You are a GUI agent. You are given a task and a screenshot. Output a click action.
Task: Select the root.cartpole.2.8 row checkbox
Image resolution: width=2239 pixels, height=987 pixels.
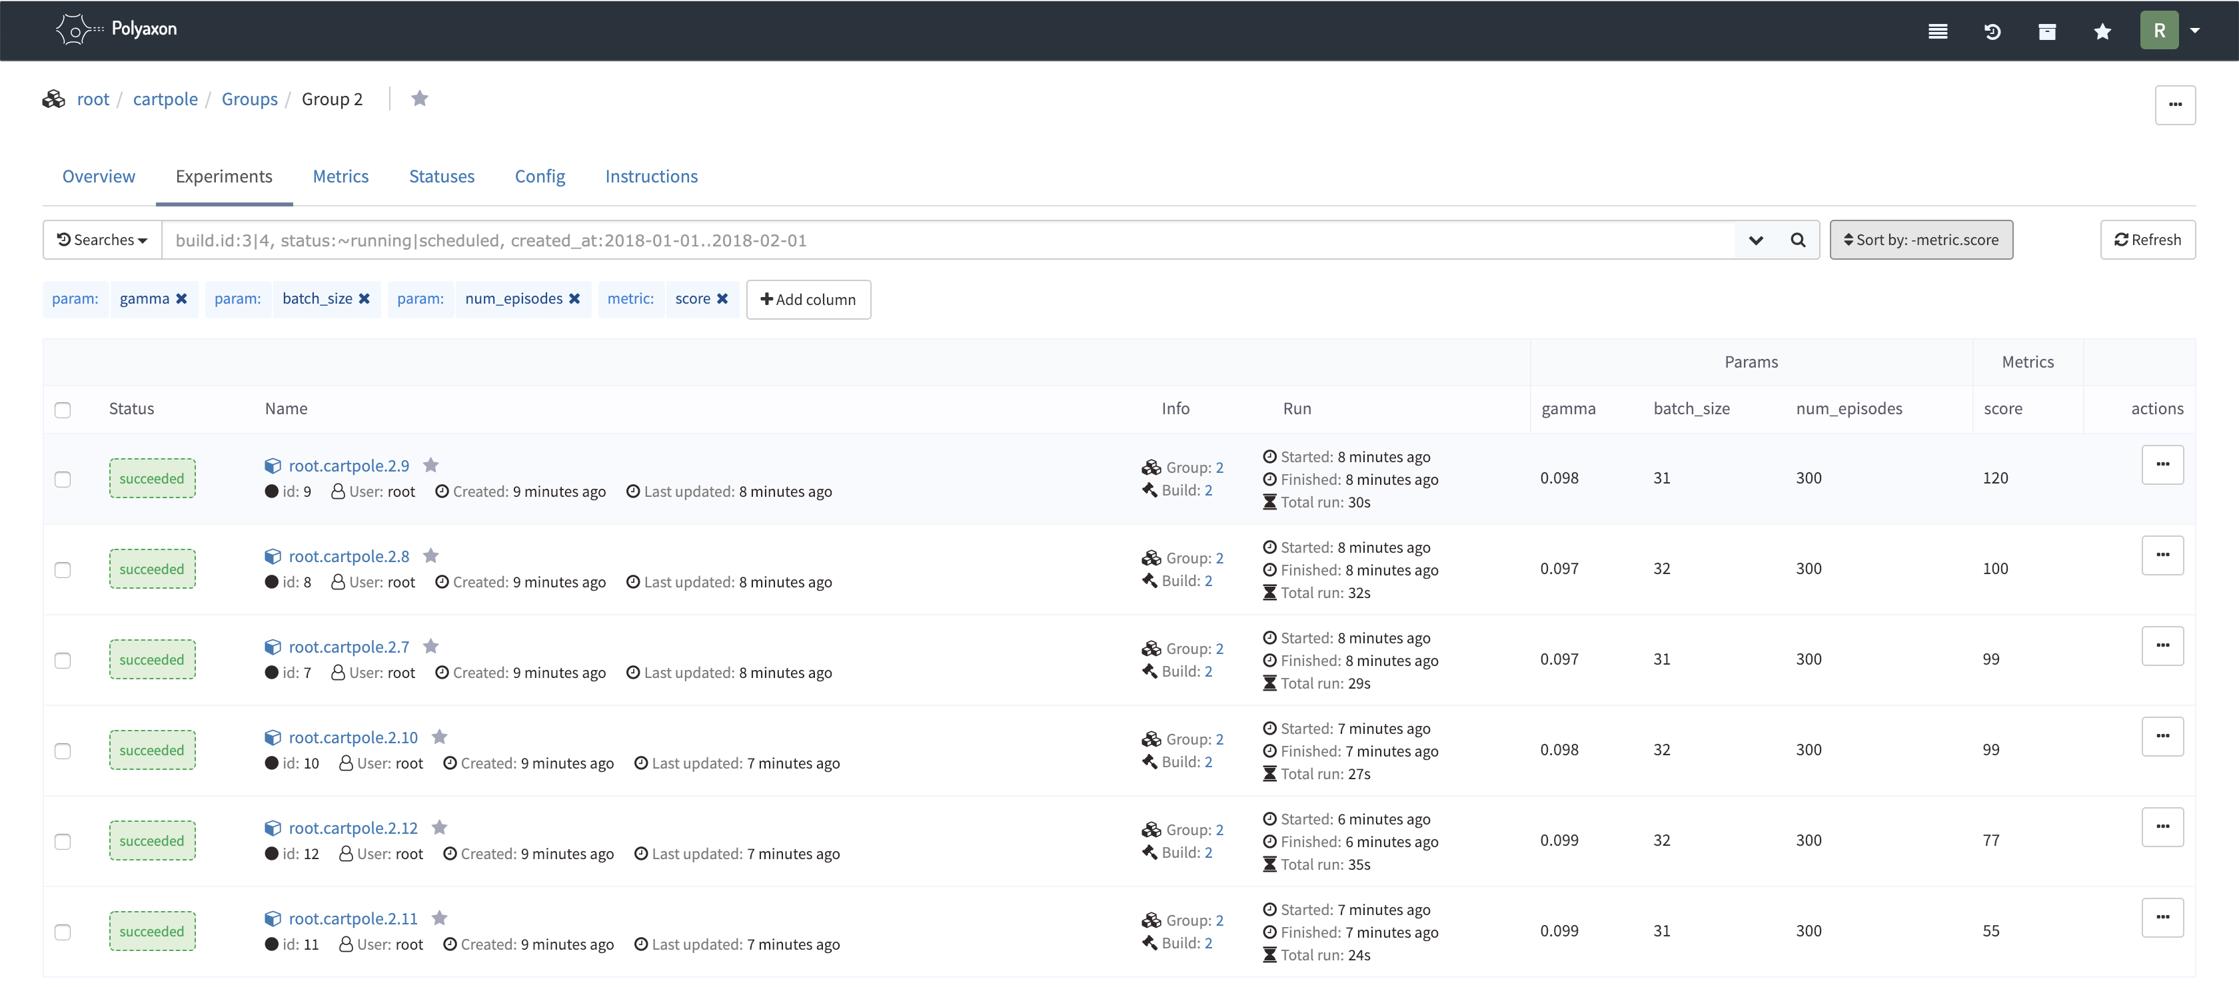[x=63, y=570]
